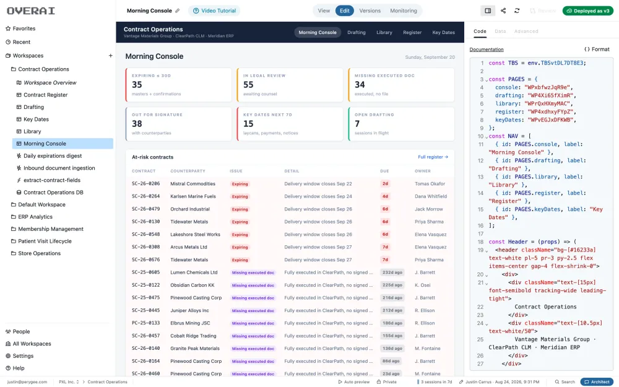Image resolution: width=619 pixels, height=387 pixels.
Task: Click the refresh sync icon
Action: pos(517,11)
